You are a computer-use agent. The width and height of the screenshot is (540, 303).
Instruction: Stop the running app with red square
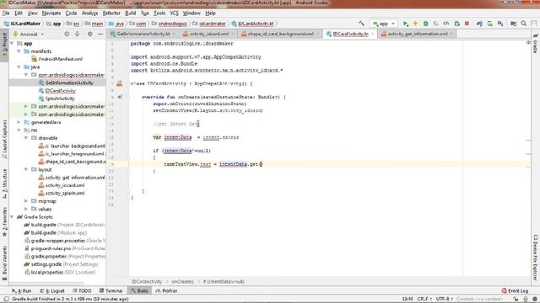[467, 24]
